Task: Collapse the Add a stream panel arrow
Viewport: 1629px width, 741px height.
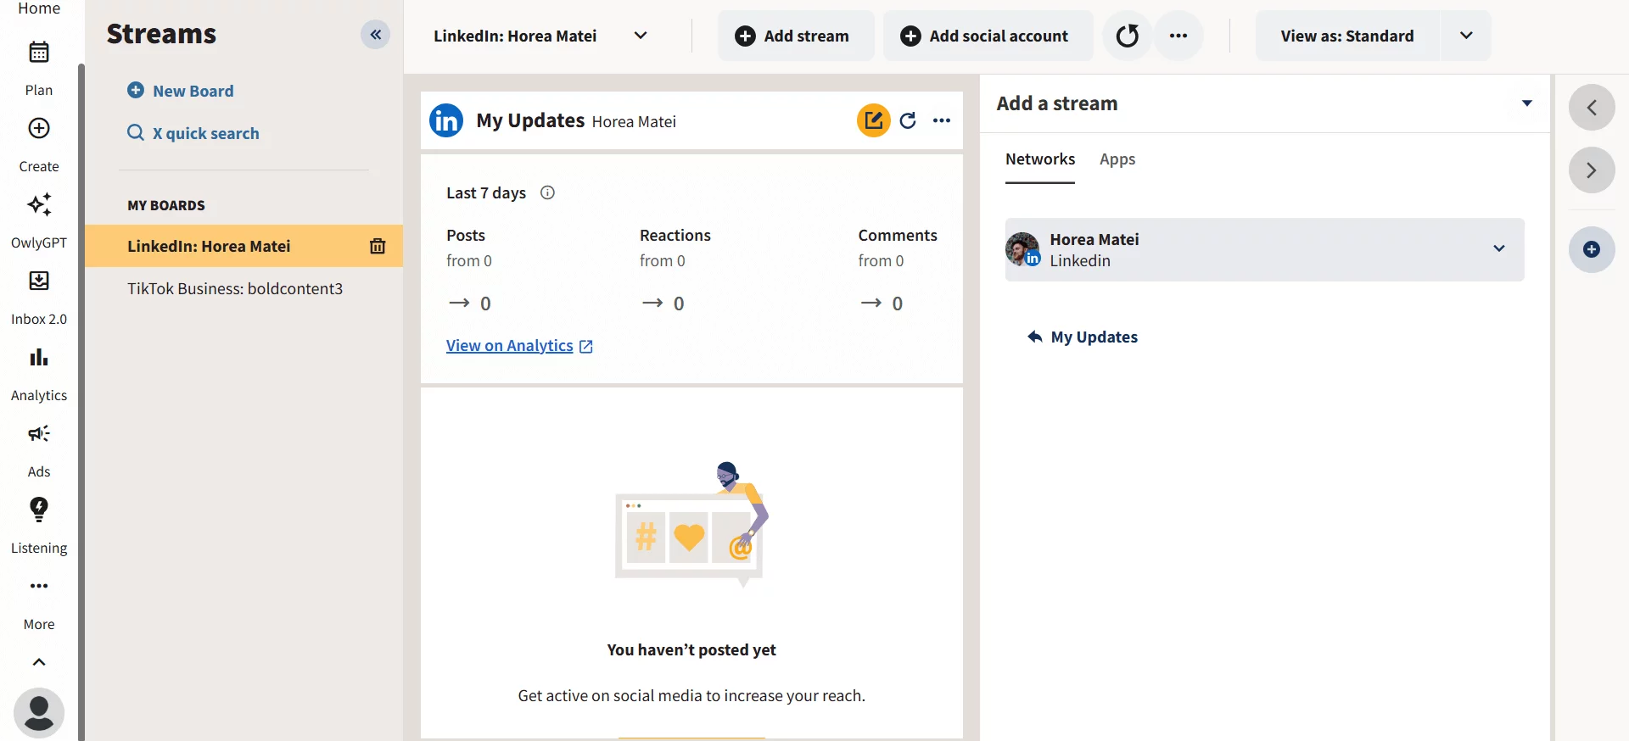Action: click(x=1527, y=103)
